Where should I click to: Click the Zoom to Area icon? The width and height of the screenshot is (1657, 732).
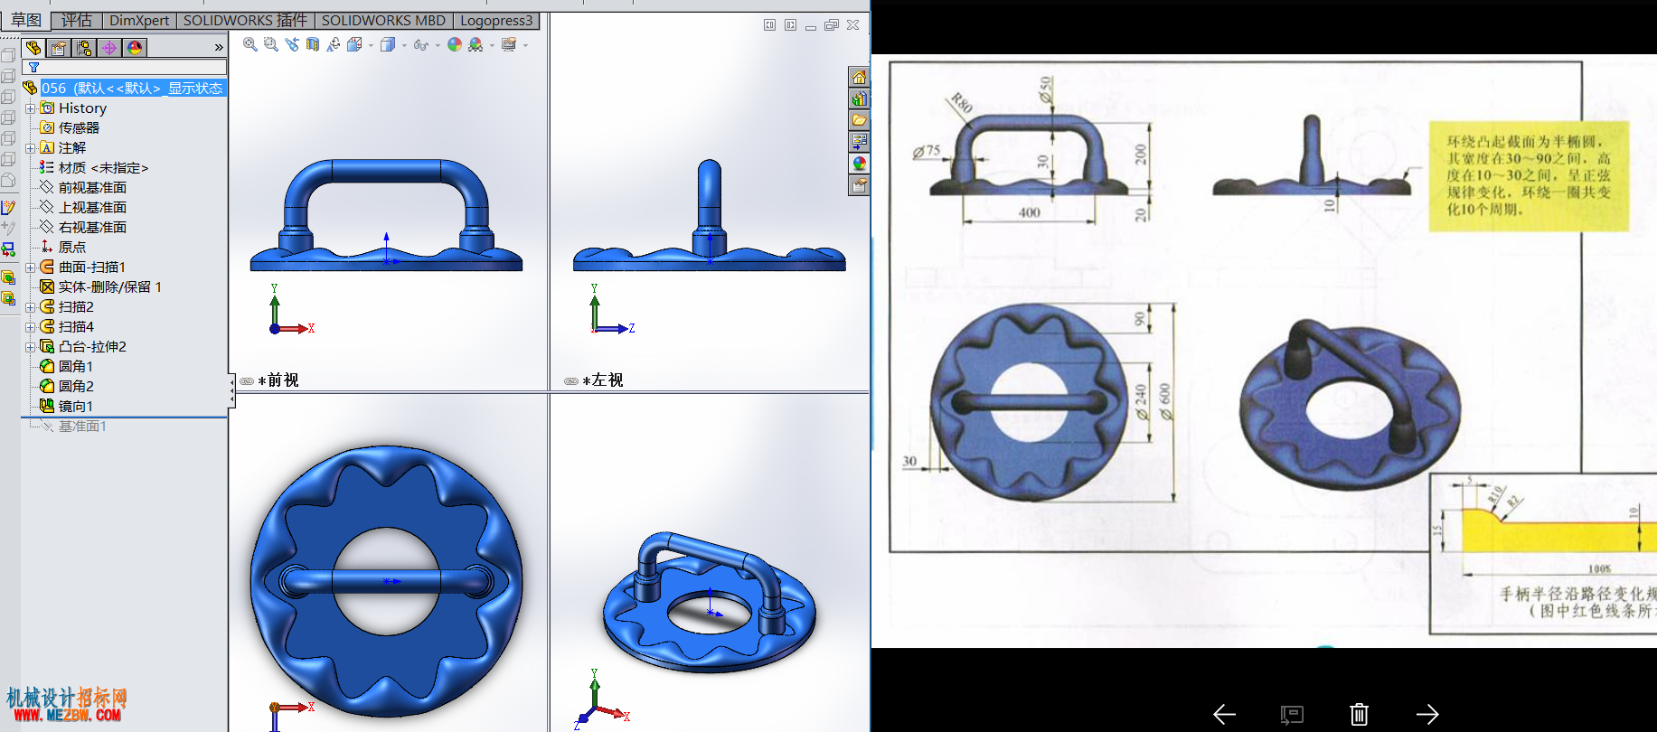pyautogui.click(x=271, y=44)
